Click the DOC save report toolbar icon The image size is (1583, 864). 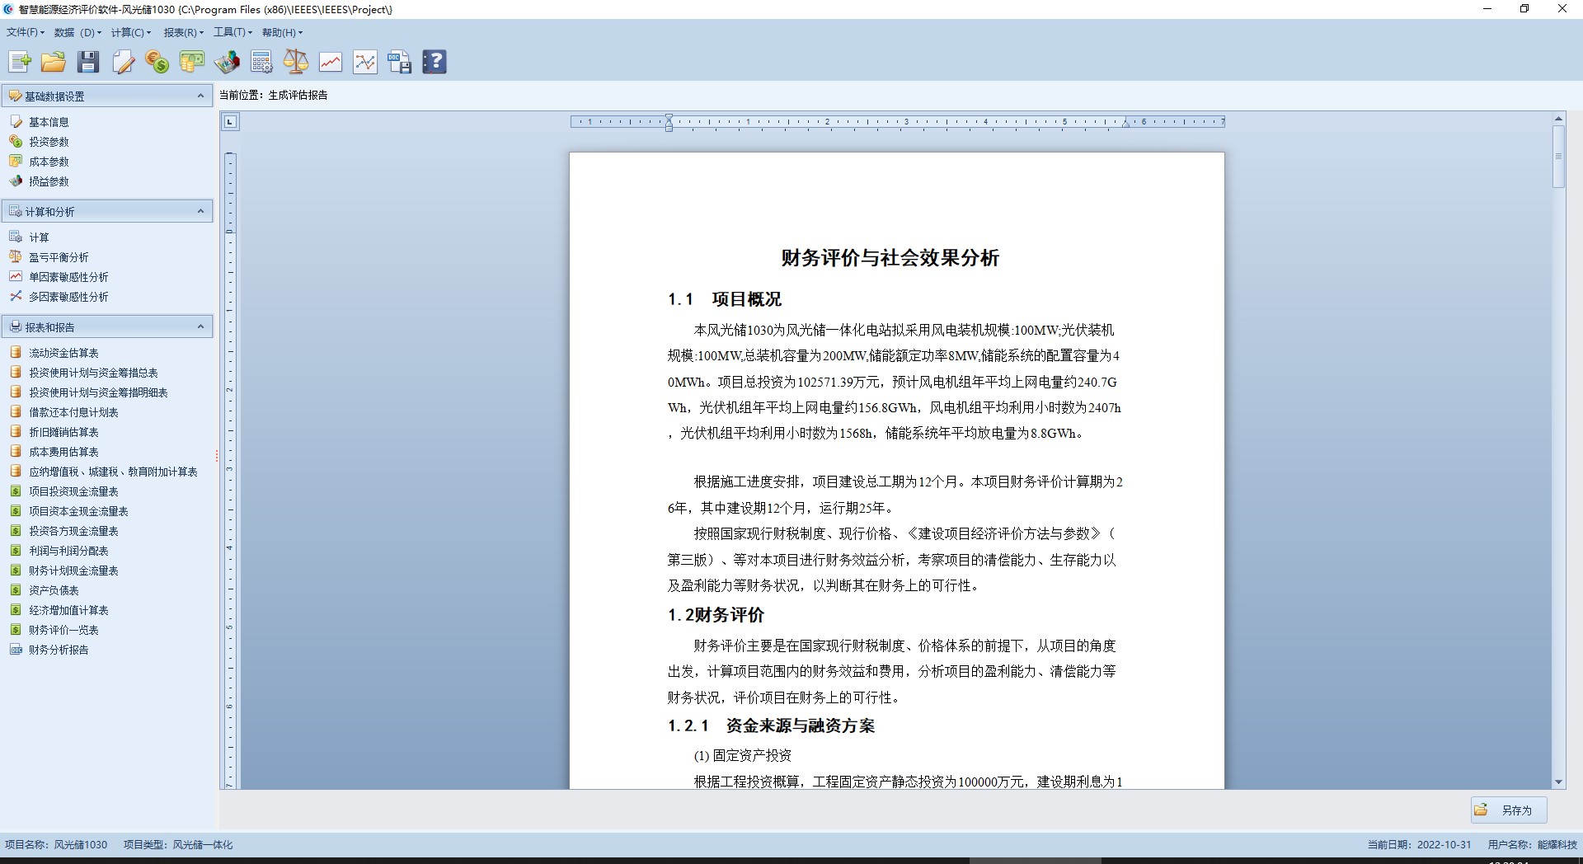[x=400, y=62]
